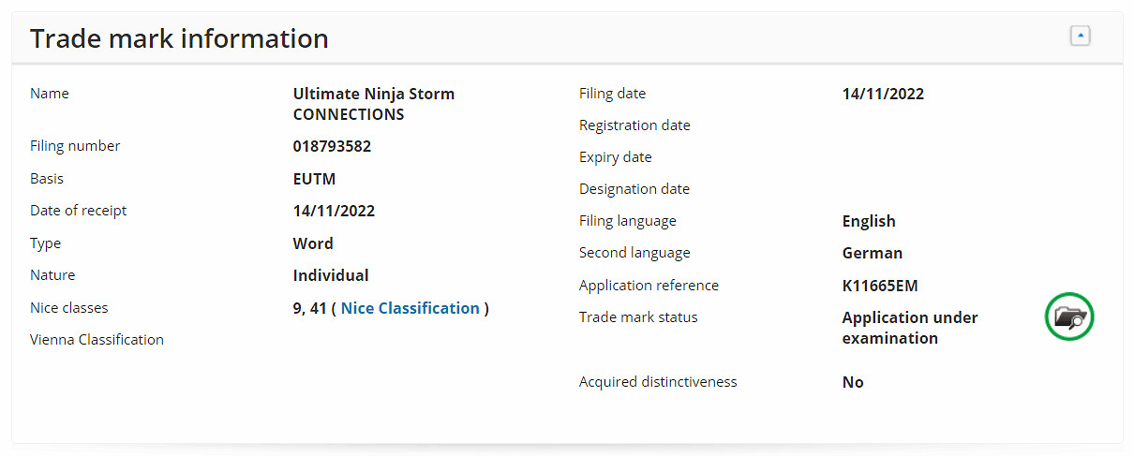The image size is (1134, 456).
Task: Select the date of receipt value
Action: click(334, 211)
